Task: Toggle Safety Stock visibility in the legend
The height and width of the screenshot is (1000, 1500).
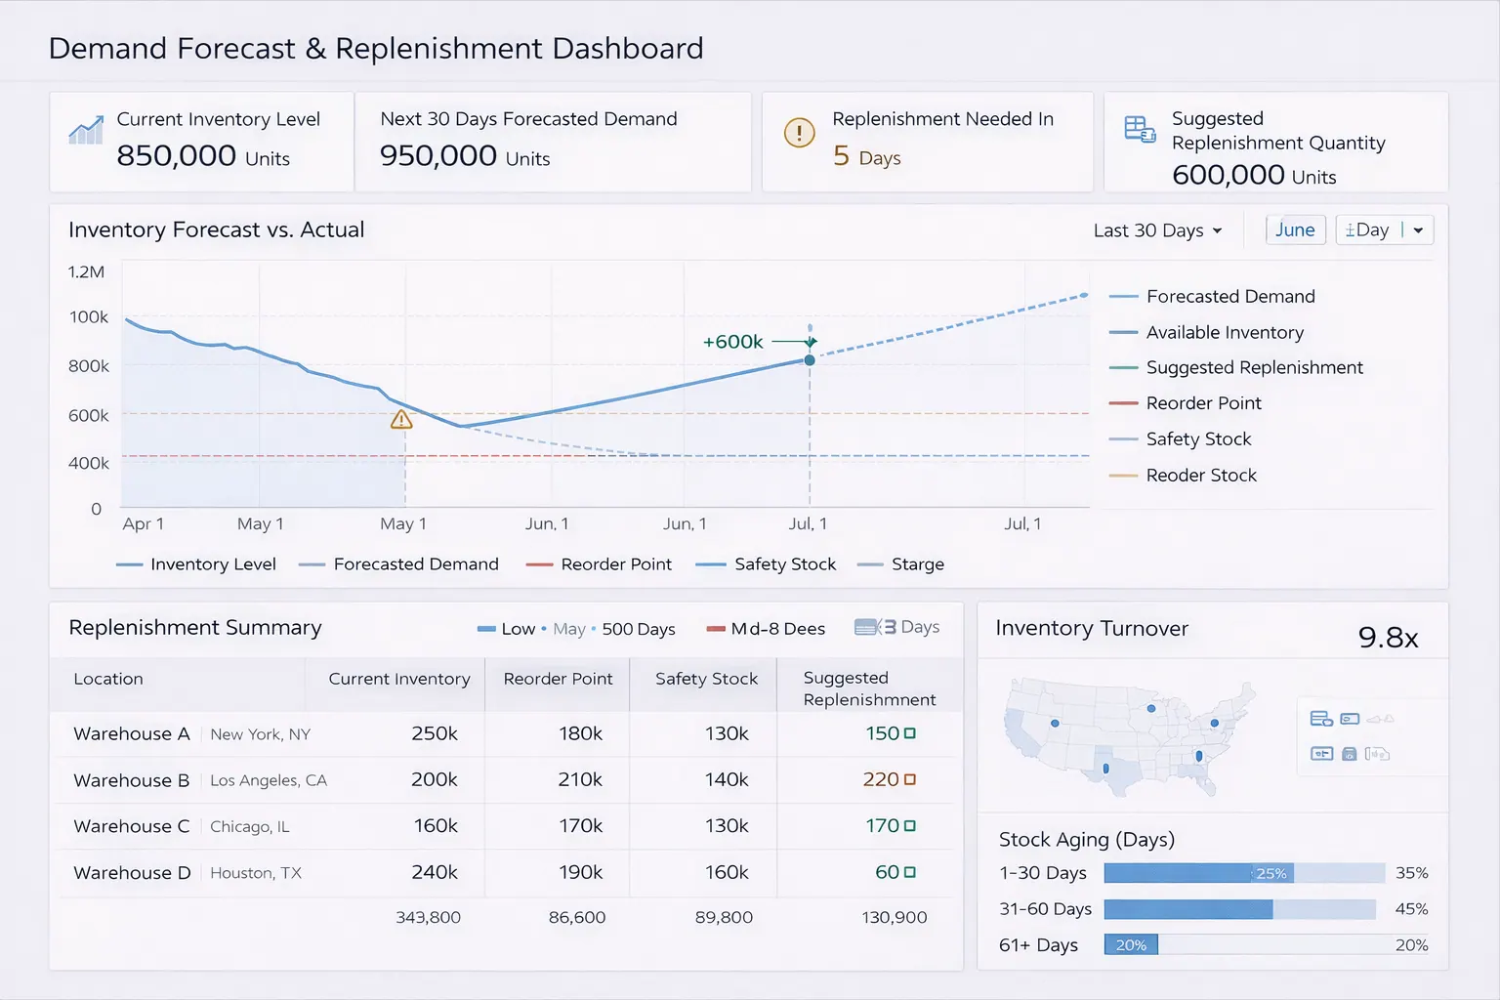Action: (x=1197, y=438)
